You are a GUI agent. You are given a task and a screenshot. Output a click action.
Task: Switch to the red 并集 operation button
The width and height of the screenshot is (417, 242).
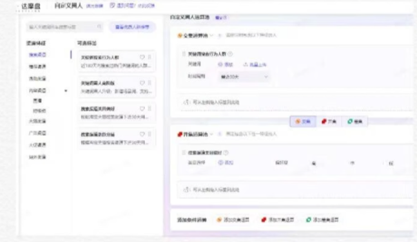[x=329, y=122]
